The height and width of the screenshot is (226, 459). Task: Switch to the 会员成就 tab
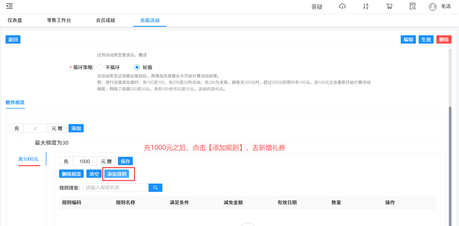105,20
